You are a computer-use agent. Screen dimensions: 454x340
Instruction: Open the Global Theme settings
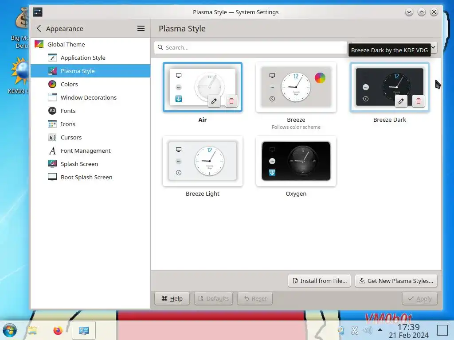[x=90, y=44]
